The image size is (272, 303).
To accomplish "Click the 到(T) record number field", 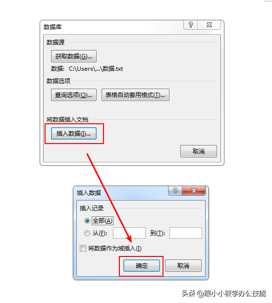I will tap(186, 233).
